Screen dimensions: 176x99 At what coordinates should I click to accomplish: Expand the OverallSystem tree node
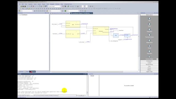pos(18,15)
